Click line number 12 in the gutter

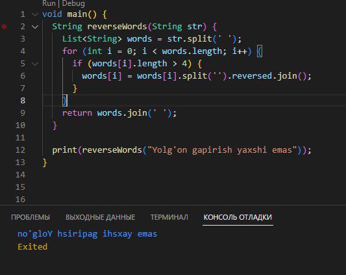pyautogui.click(x=20, y=150)
